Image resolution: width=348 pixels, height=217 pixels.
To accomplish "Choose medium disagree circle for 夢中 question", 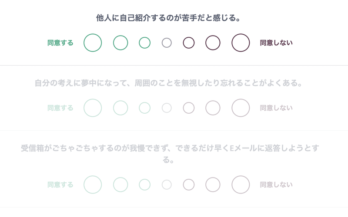I will coord(213,108).
